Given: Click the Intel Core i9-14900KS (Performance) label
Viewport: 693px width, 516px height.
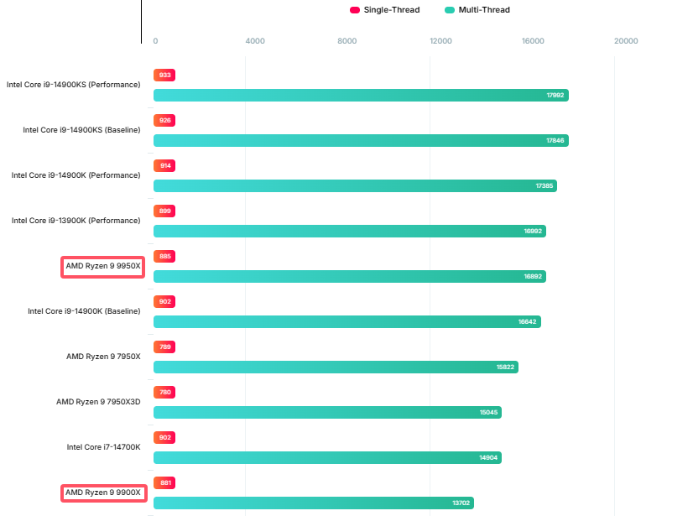Looking at the screenshot, I should pyautogui.click(x=74, y=85).
